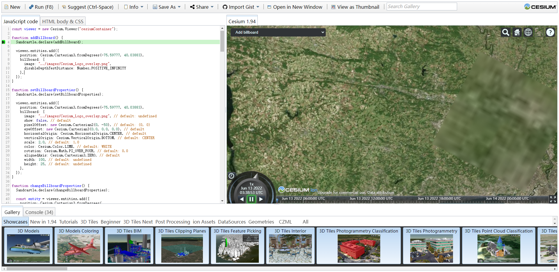Screen dimensions: 559x272
Task: Click the New file toolbar button
Action: 12,7
